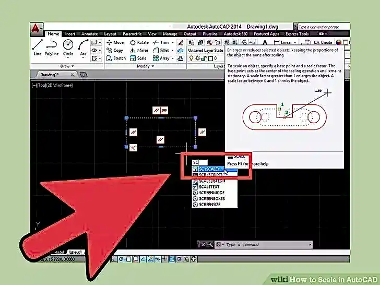This screenshot has width=380, height=285.
Task: Toggle Selection Cycling in status bar
Action: [x=186, y=259]
